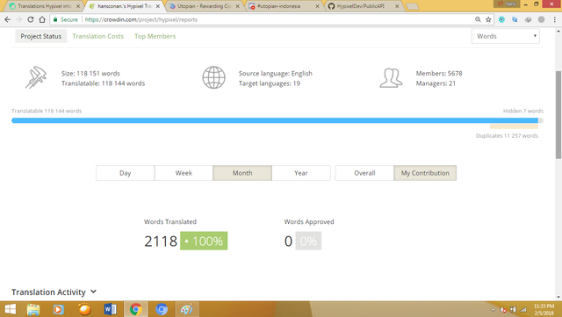
Task: Close the Utopian tab
Action: click(237, 6)
